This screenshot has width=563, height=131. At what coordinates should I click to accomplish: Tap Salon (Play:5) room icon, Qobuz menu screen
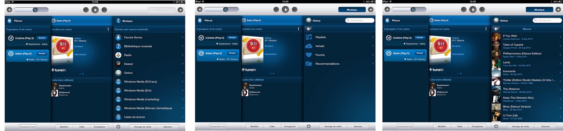(x=201, y=53)
